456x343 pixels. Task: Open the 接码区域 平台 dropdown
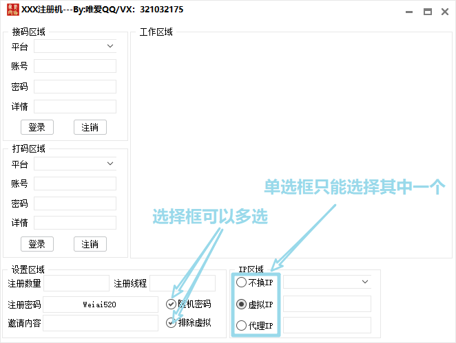[75, 46]
